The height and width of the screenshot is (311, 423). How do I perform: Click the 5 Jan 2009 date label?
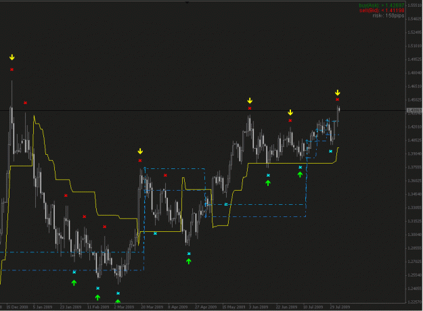pos(43,307)
